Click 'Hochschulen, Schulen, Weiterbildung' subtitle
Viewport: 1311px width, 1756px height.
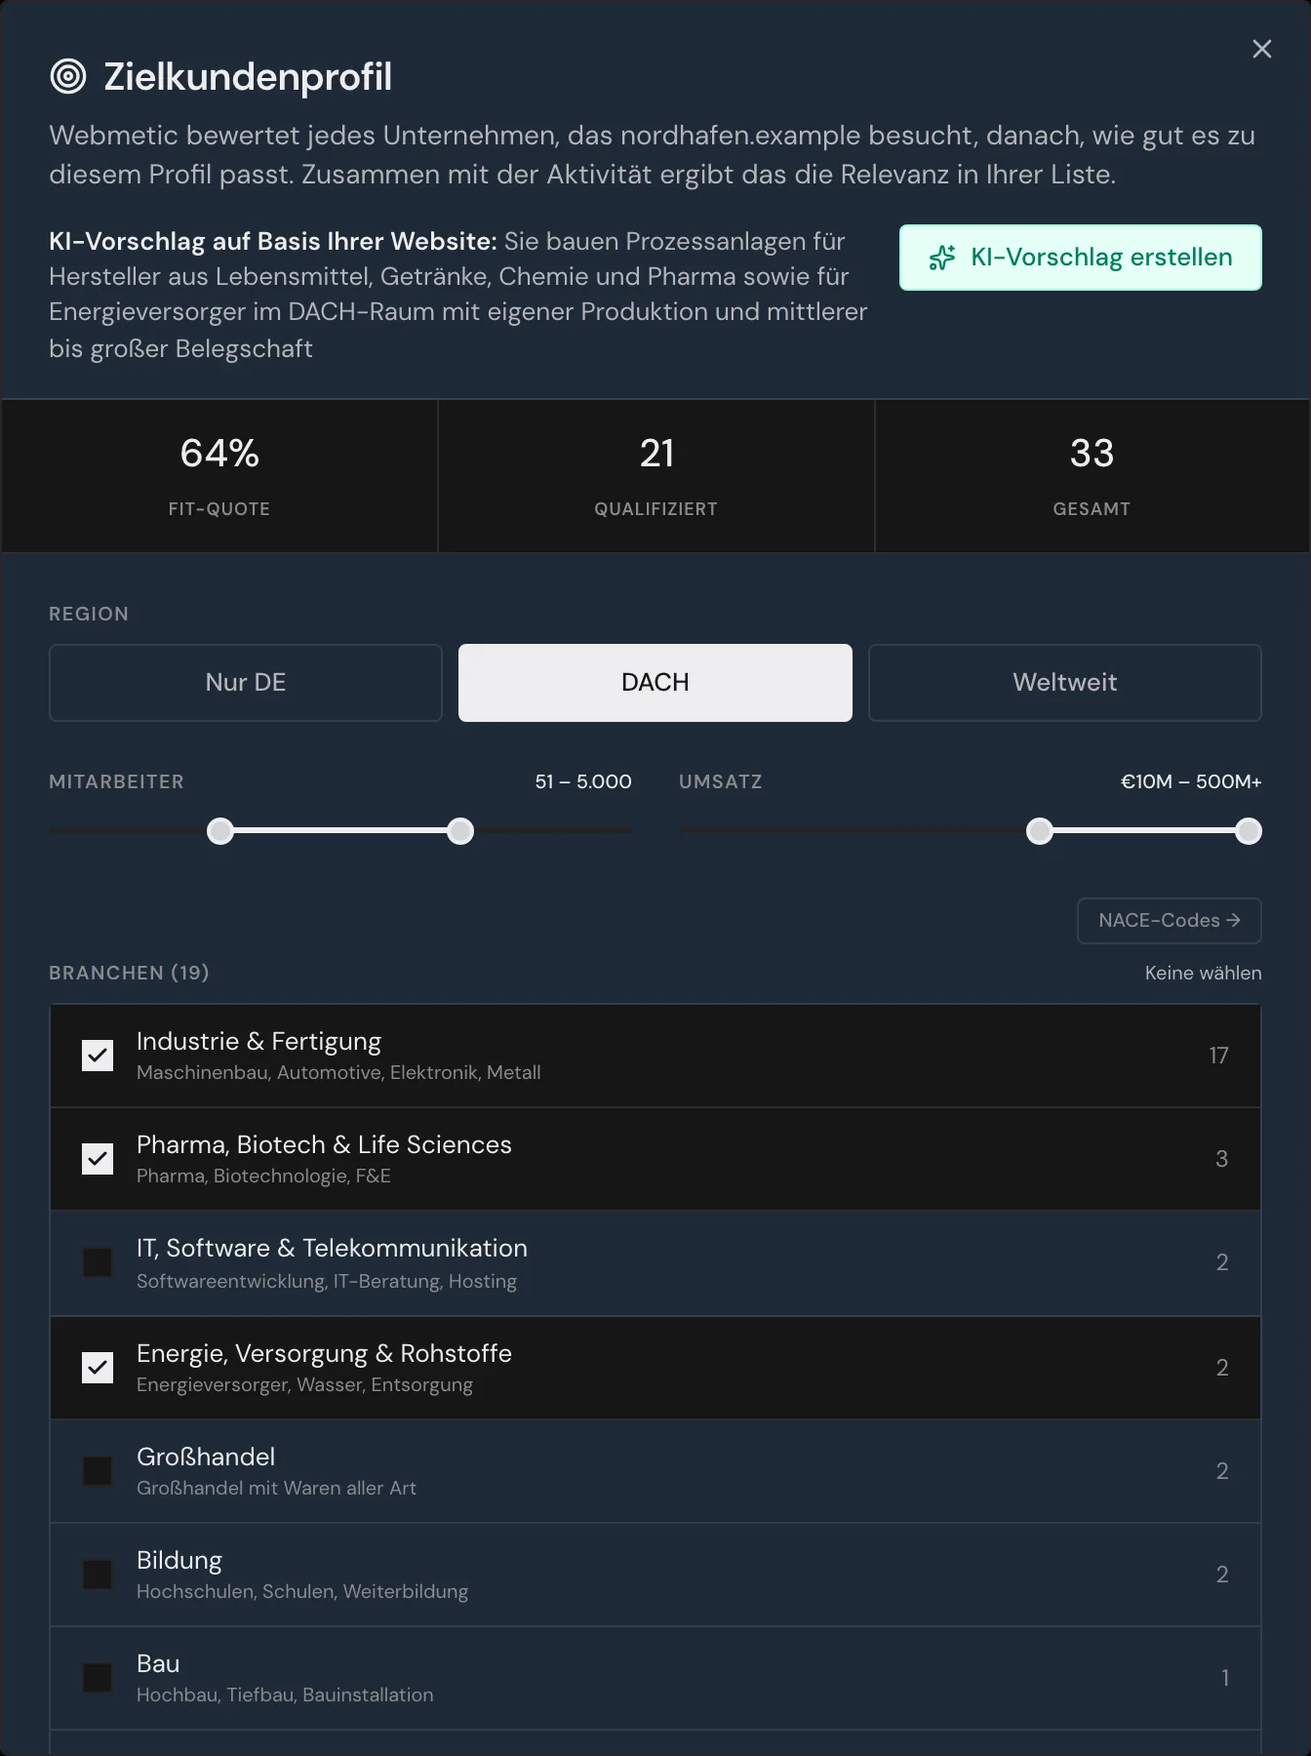[302, 1591]
